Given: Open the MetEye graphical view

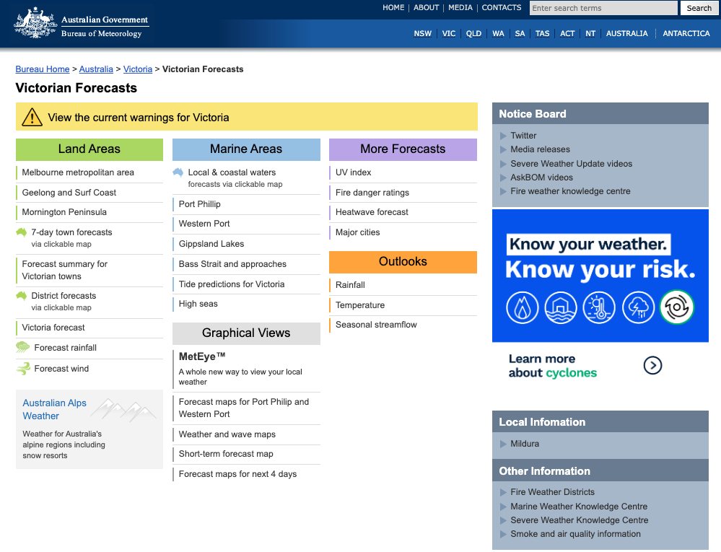Looking at the screenshot, I should [202, 356].
